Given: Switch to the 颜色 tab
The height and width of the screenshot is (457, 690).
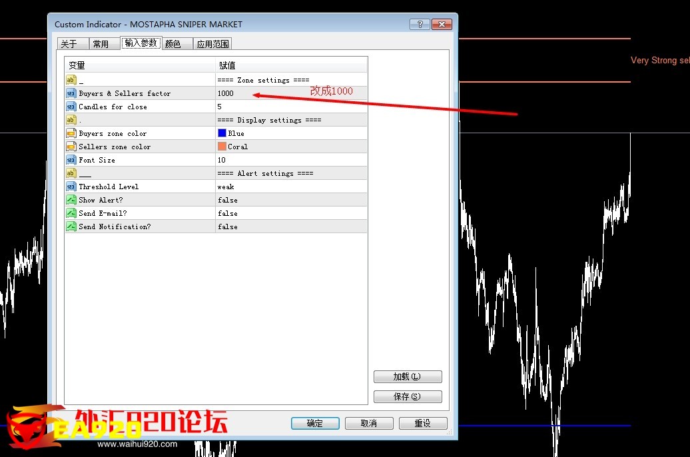Looking at the screenshot, I should coord(173,44).
